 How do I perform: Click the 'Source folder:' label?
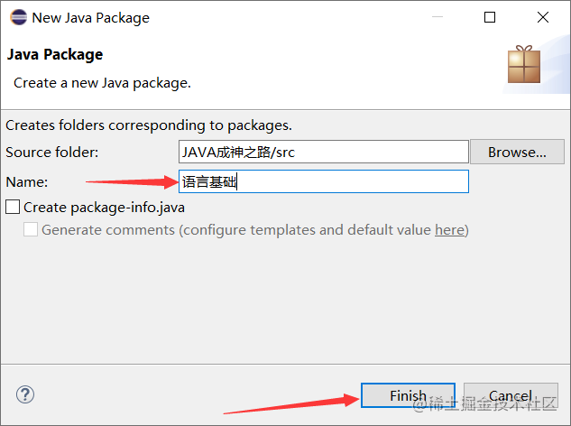51,152
